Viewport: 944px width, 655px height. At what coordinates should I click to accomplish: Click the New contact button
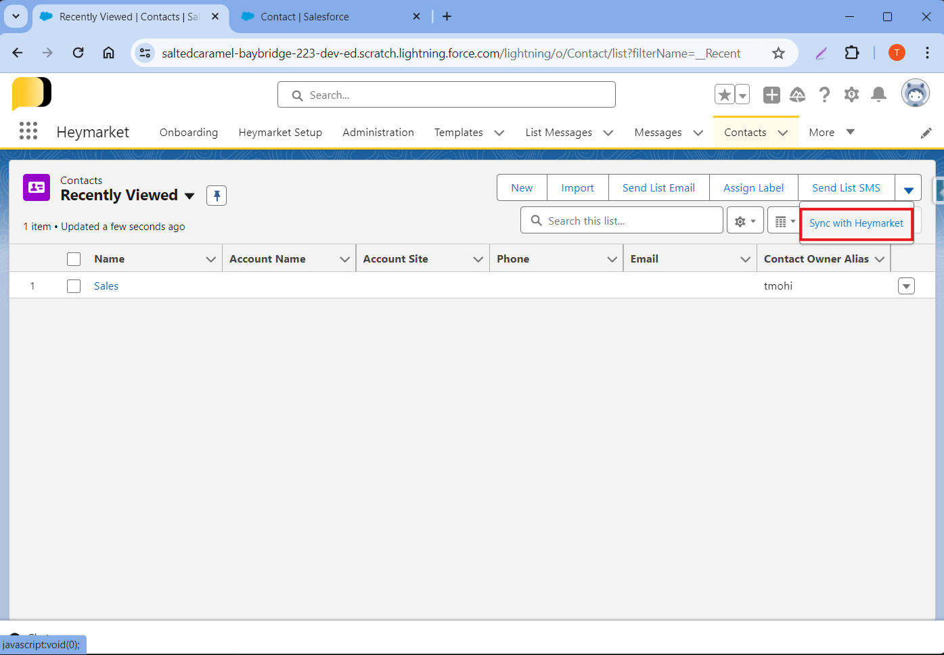tap(522, 188)
